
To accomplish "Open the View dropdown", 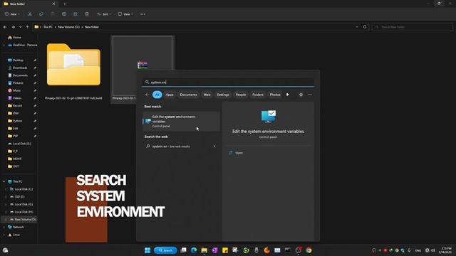I will [125, 14].
